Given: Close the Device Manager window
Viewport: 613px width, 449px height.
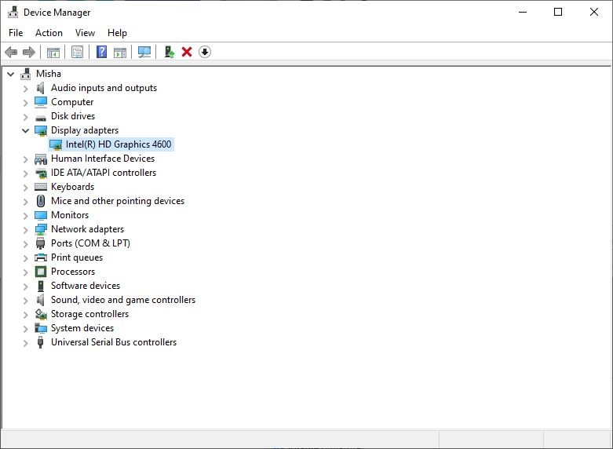Looking at the screenshot, I should click(594, 12).
